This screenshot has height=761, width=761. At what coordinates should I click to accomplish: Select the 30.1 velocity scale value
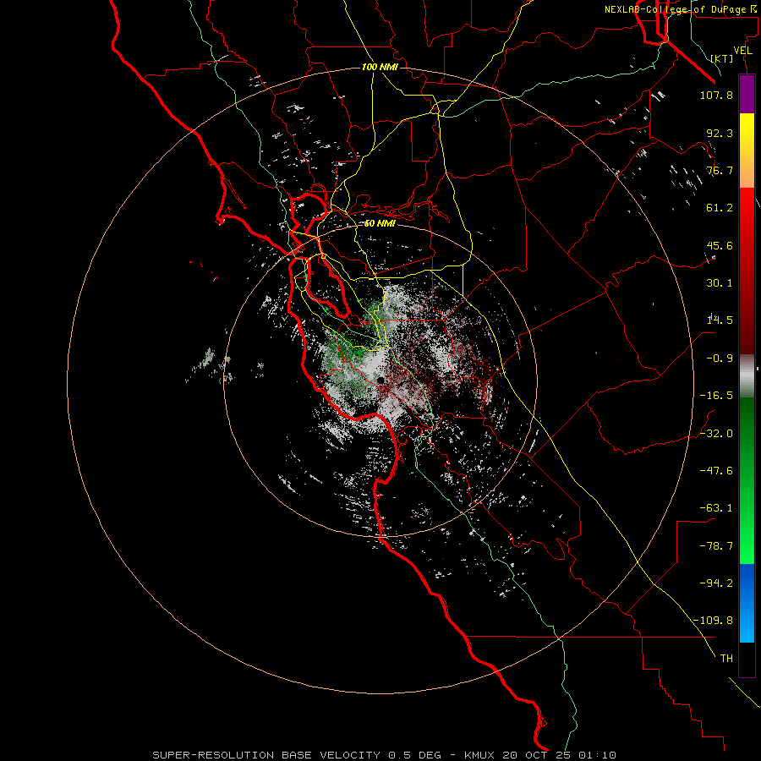point(720,283)
